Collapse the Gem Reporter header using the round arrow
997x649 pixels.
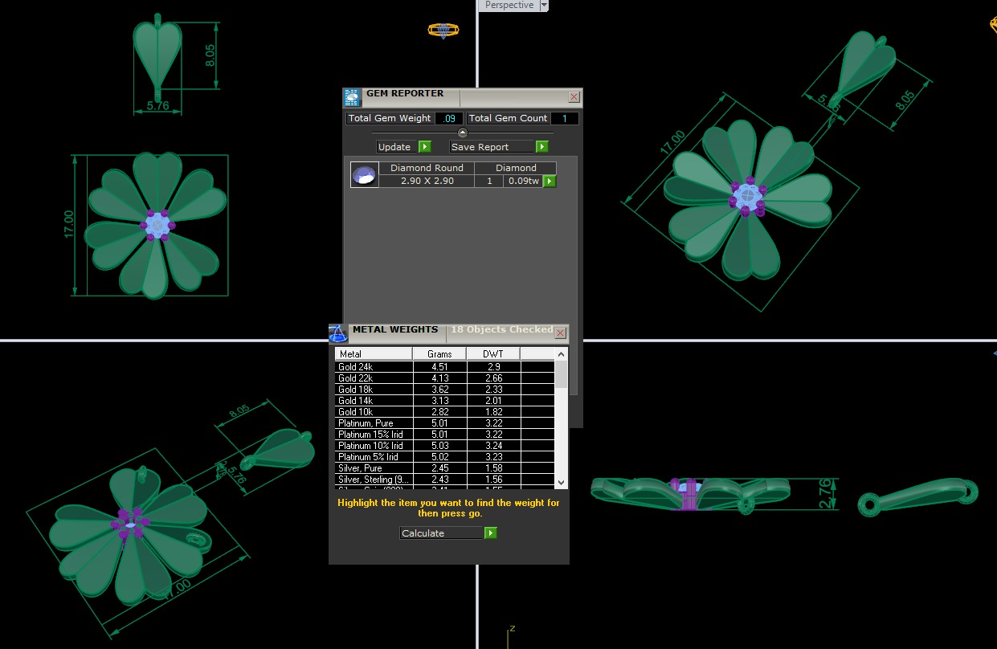pyautogui.click(x=462, y=133)
